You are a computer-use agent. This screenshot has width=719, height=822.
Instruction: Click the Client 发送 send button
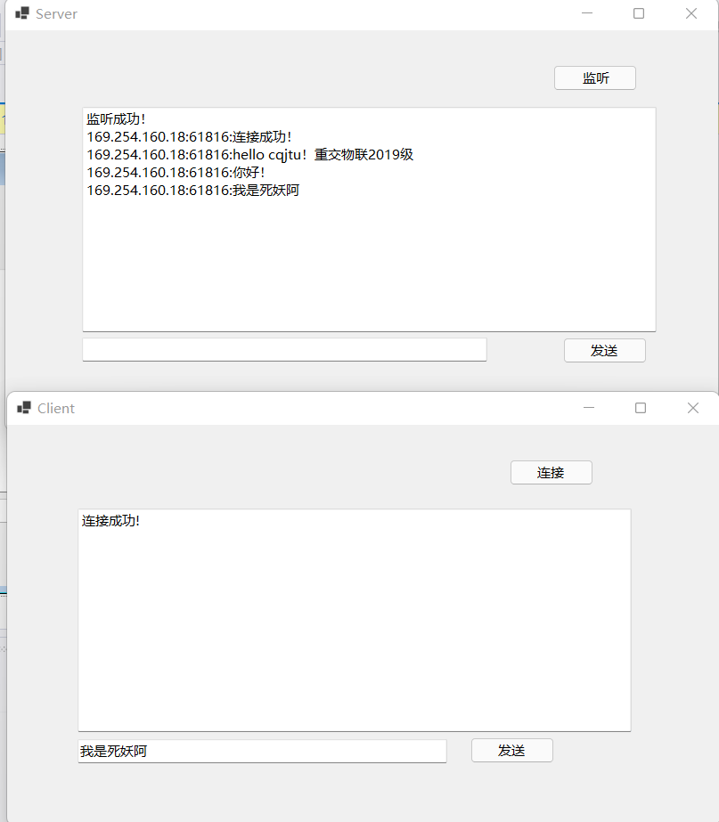[x=511, y=750]
